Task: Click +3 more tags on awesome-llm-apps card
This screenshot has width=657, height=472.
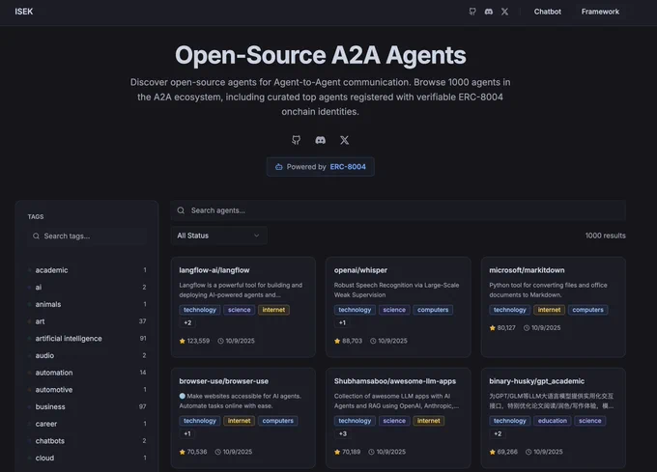Action: click(343, 434)
